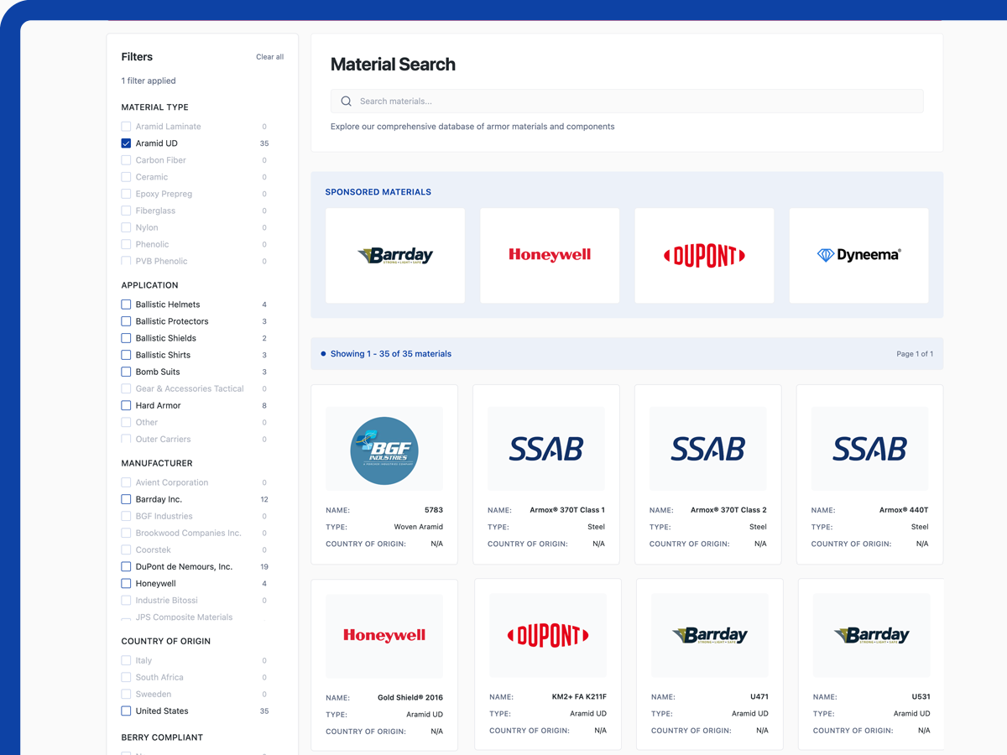Focus the Search materials input field
This screenshot has height=755, width=1007.
[627, 102]
